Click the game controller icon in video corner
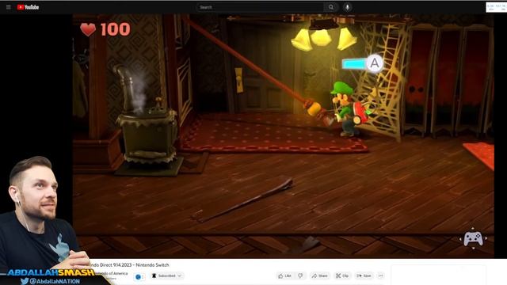 pyautogui.click(x=473, y=239)
